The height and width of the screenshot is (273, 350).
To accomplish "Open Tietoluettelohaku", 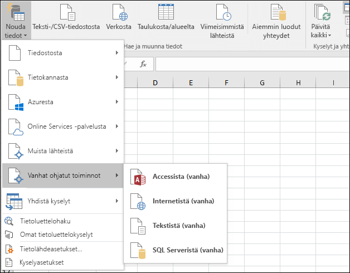I will 63,221.
